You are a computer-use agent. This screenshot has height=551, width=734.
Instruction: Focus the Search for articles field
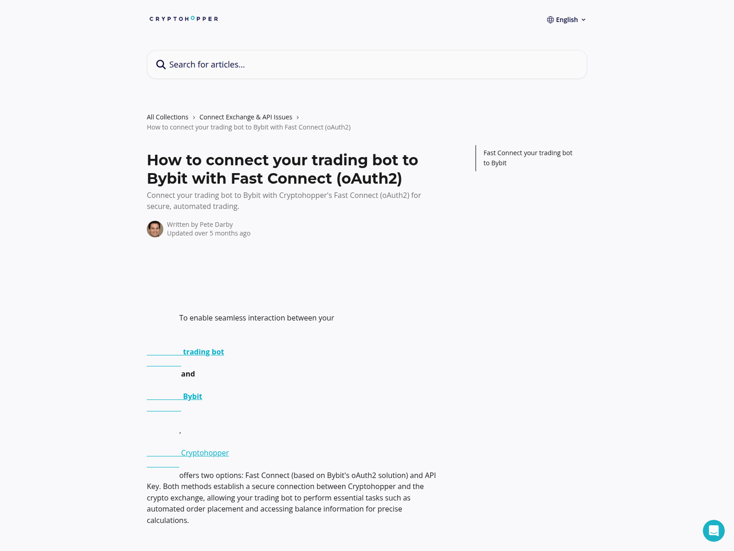click(367, 65)
